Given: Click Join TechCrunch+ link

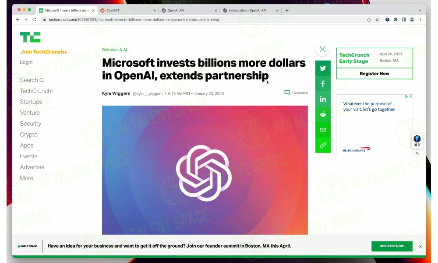Looking at the screenshot, I should point(43,52).
